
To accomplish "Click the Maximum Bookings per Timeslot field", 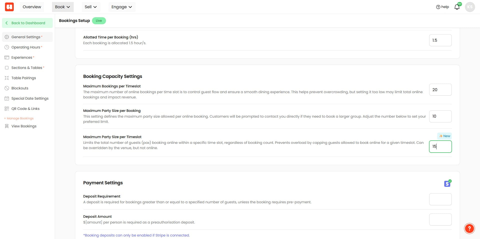I will (440, 90).
